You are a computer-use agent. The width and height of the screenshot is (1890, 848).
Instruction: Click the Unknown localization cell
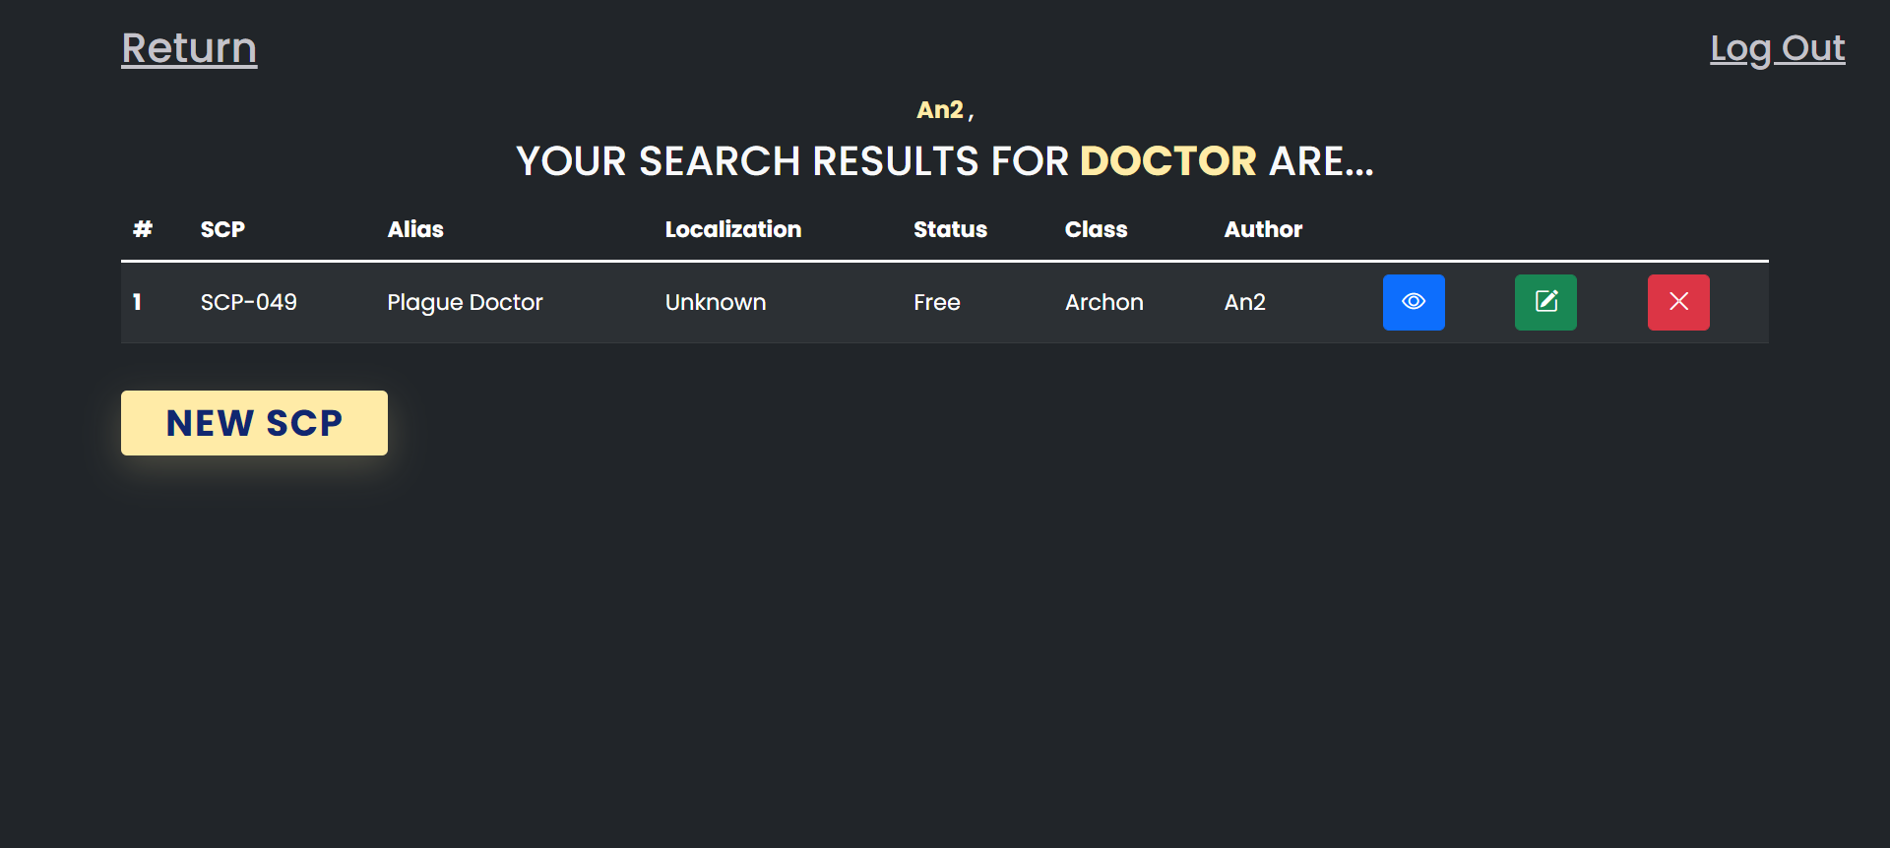tap(716, 302)
